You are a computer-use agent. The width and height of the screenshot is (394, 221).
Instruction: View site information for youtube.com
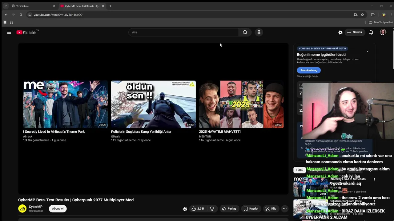pyautogui.click(x=30, y=14)
